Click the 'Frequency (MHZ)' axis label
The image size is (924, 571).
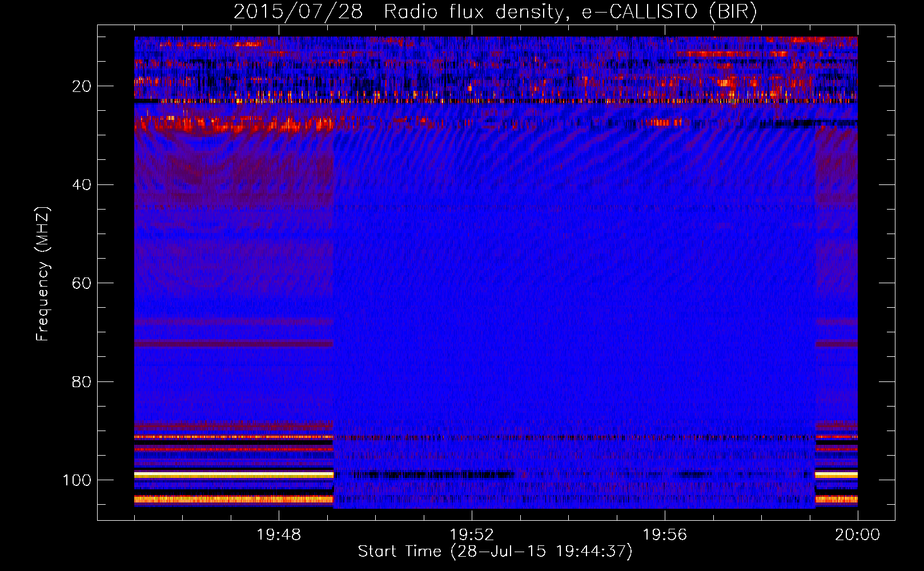click(43, 274)
